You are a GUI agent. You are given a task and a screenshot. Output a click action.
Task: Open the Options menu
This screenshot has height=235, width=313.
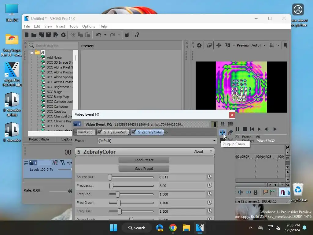89,26
